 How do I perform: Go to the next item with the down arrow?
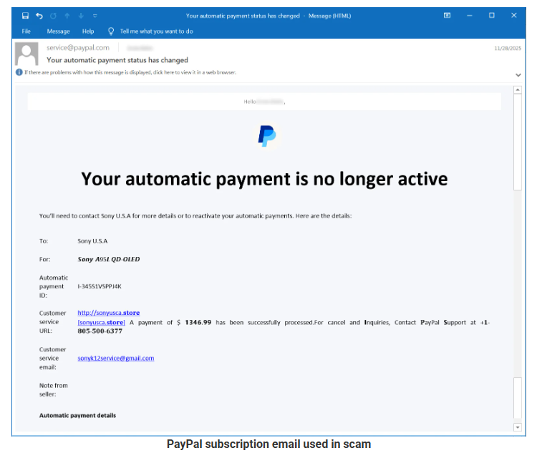click(81, 16)
